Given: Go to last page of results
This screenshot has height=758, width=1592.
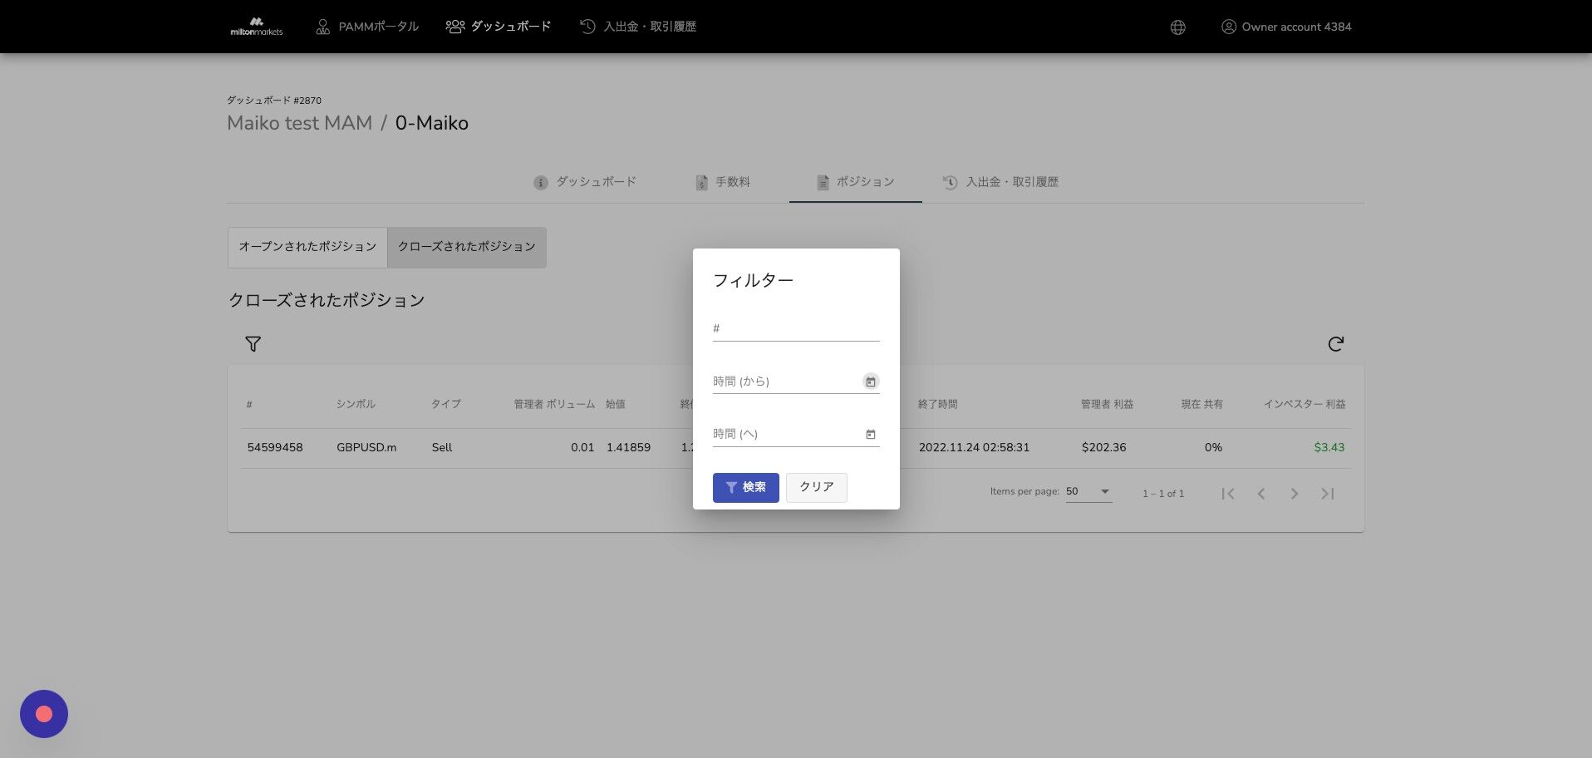Looking at the screenshot, I should [x=1328, y=494].
